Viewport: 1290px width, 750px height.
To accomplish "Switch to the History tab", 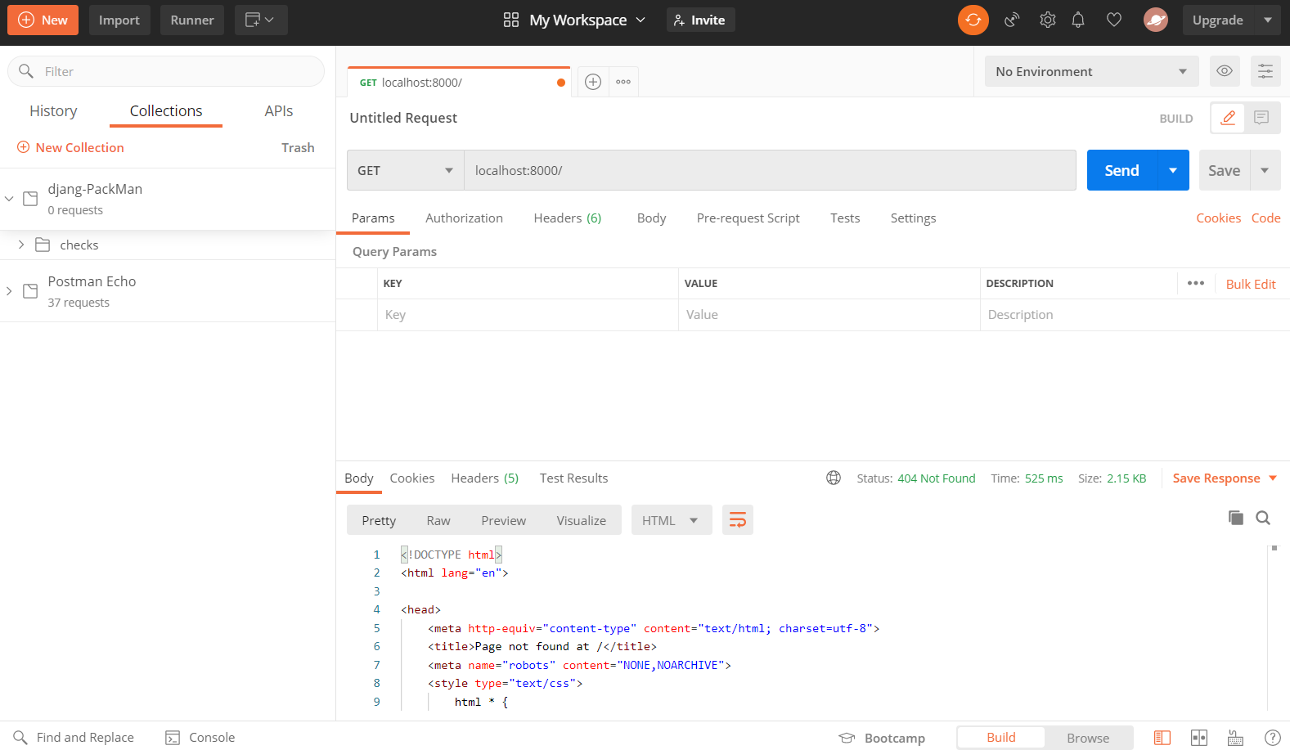I will pyautogui.click(x=53, y=110).
